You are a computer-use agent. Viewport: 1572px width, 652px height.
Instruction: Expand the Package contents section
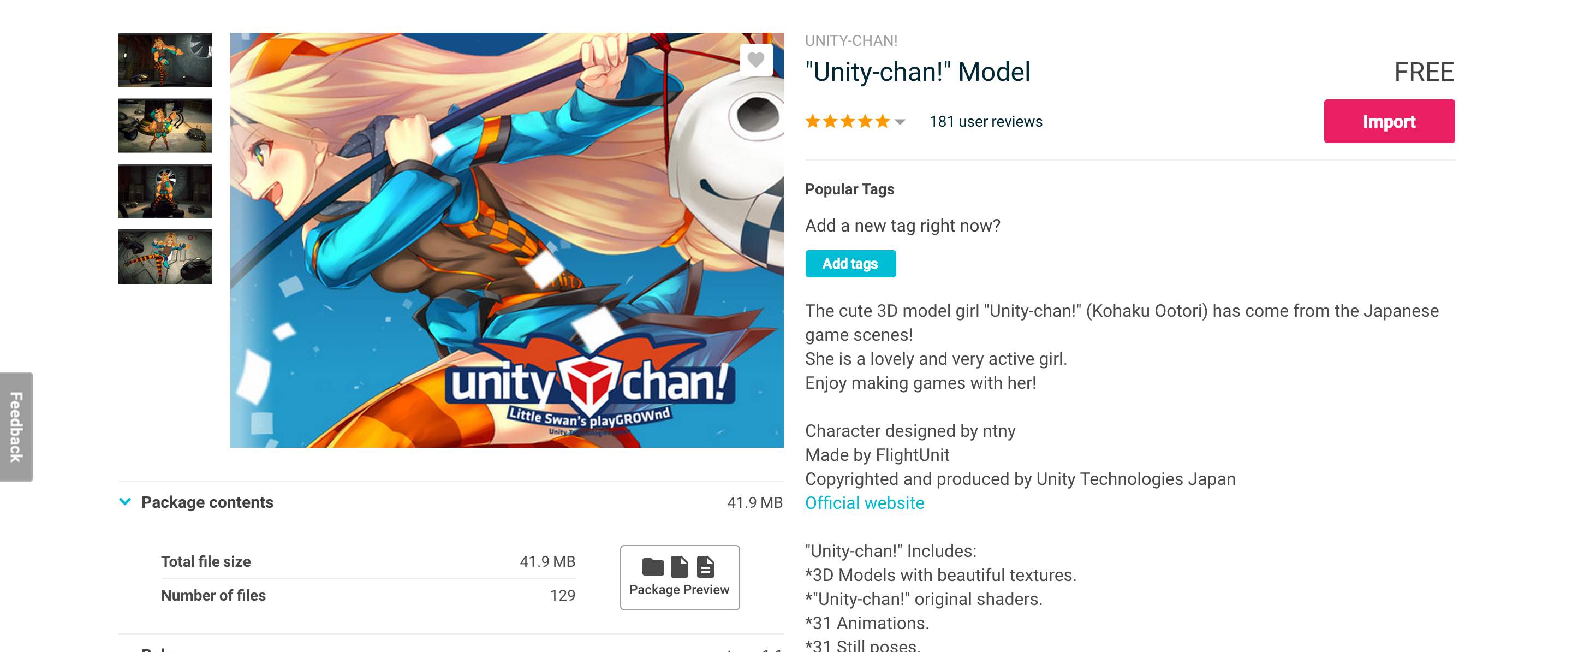coord(124,501)
